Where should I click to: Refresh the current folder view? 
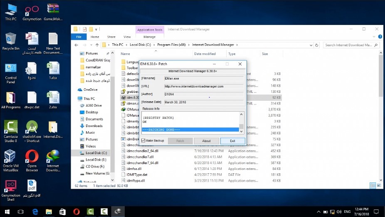pos(317,45)
